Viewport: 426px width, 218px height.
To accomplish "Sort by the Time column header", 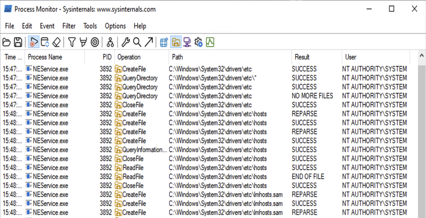I will [13, 57].
